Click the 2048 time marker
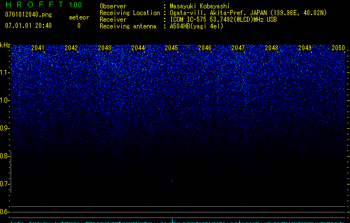The height and width of the screenshot is (223, 350). click(x=272, y=48)
